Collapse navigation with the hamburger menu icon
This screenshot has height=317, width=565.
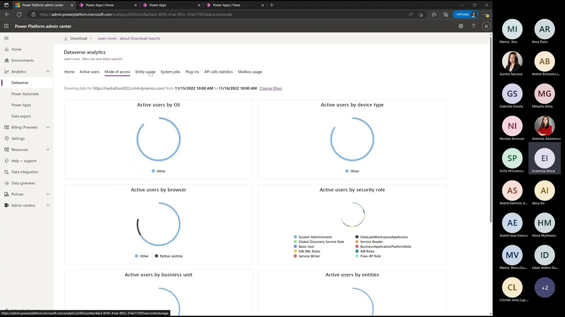(x=6, y=38)
